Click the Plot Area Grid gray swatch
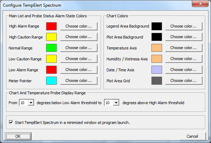This screenshot has width=211, height=143. (x=157, y=81)
